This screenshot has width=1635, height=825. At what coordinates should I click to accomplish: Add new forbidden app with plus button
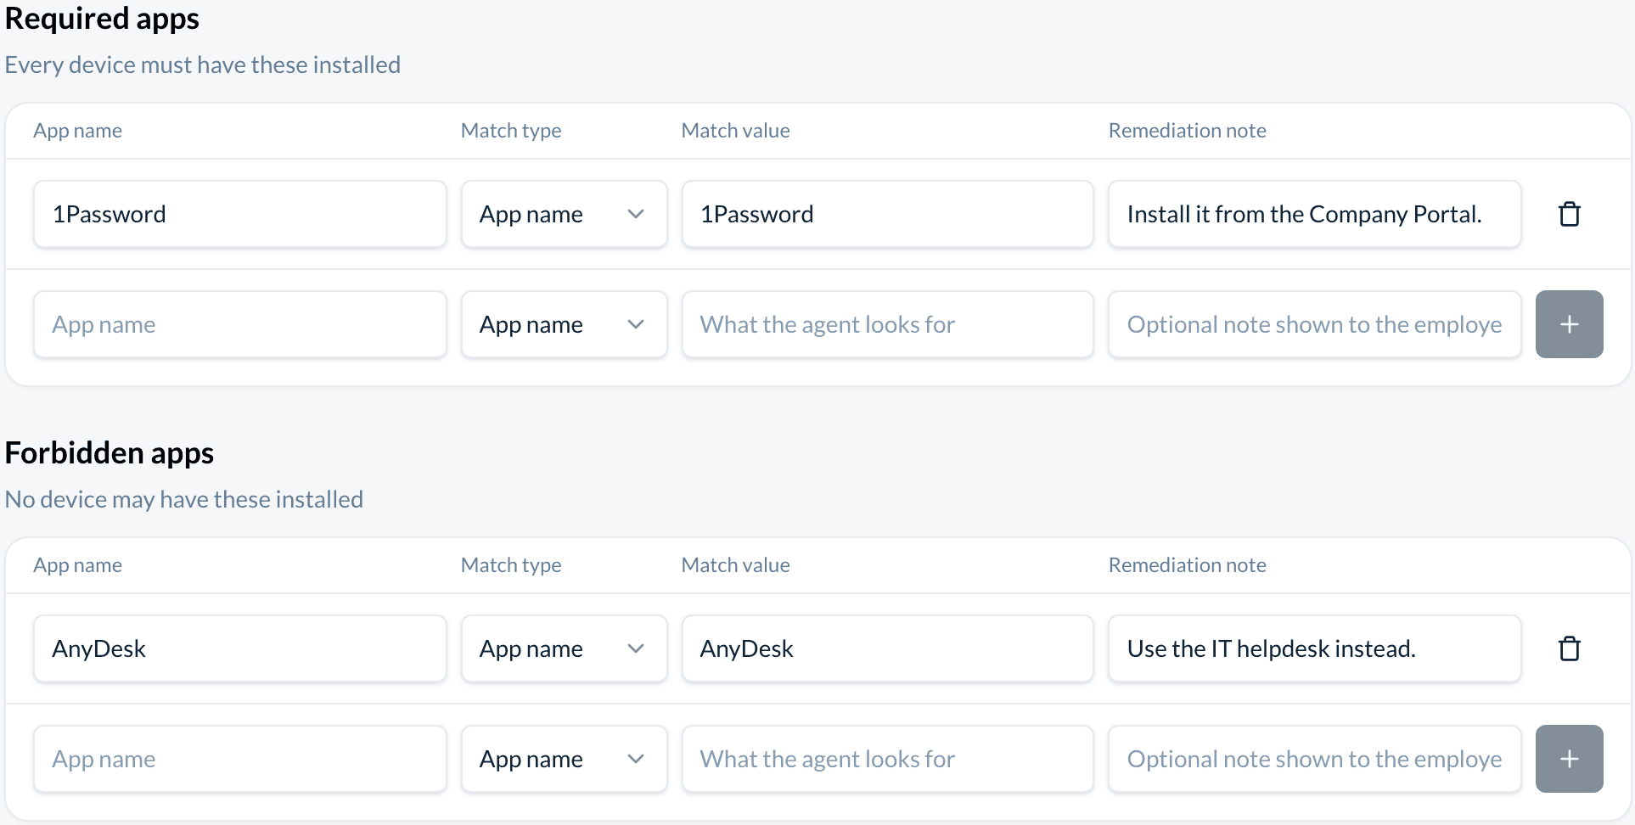[x=1569, y=759]
